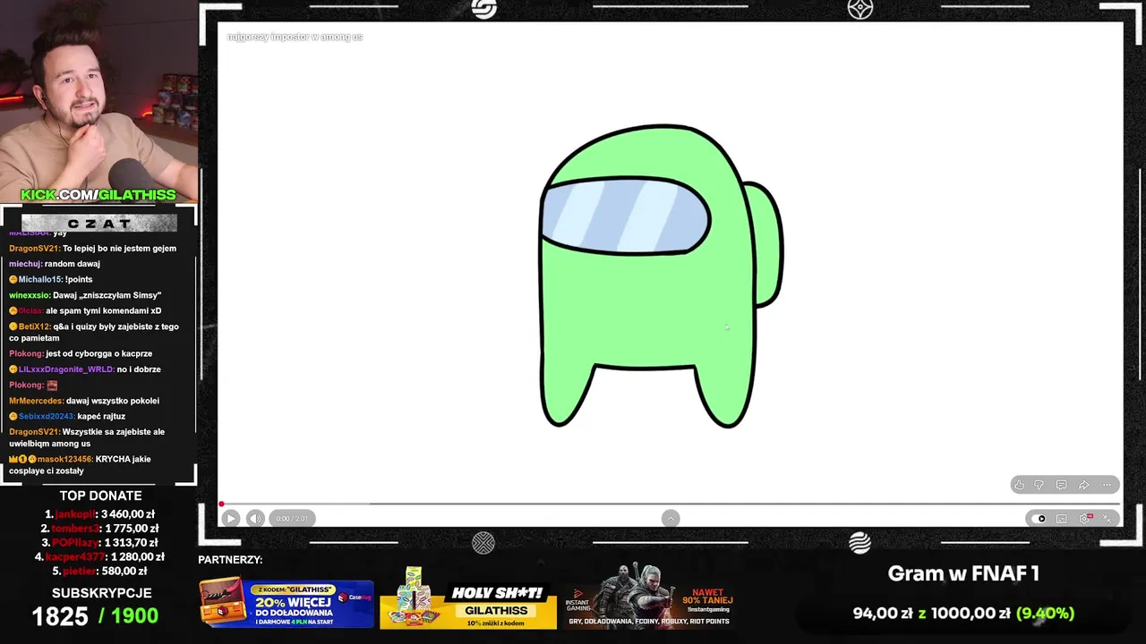Click username miechuj in chat

pos(26,264)
